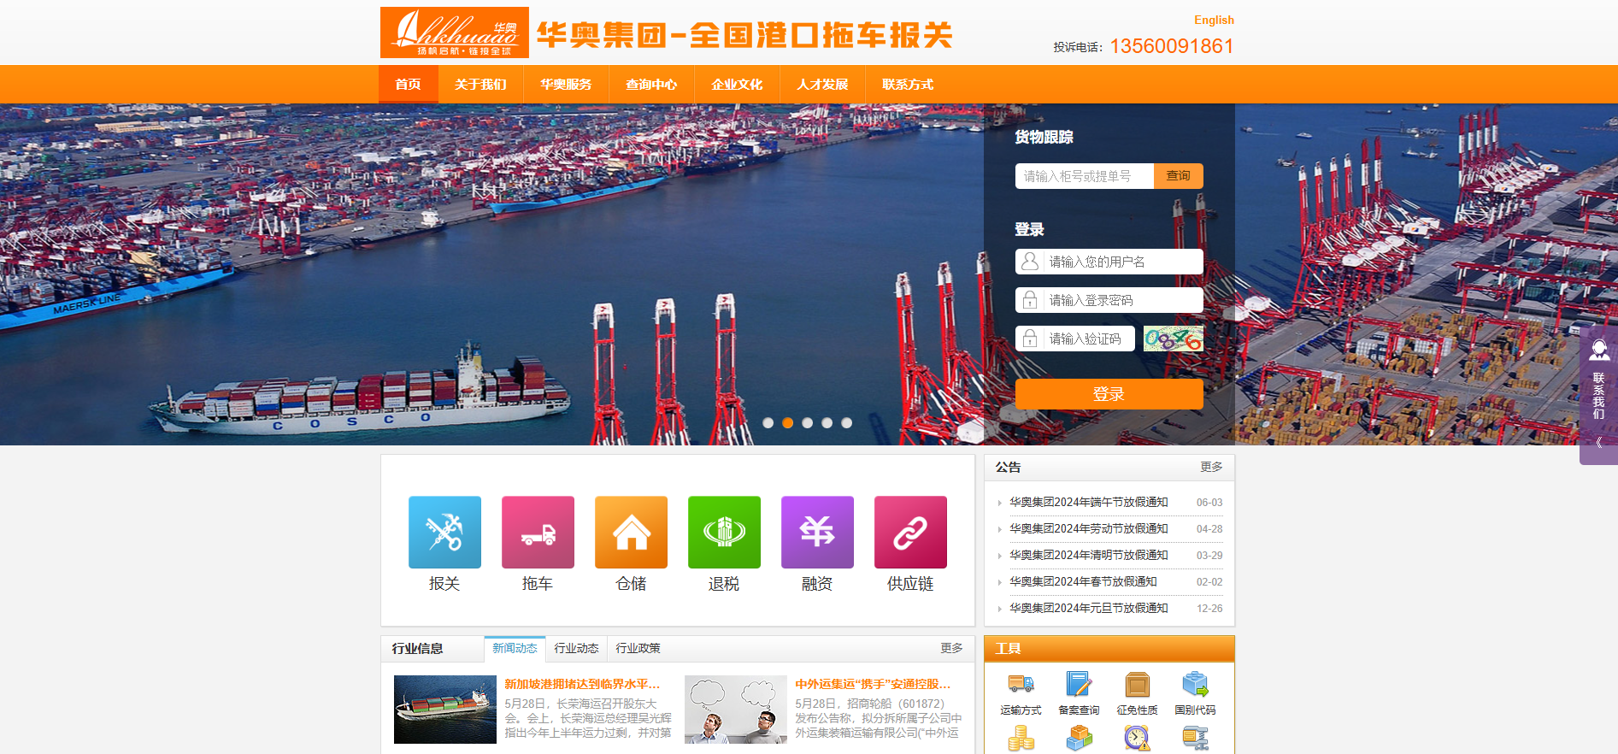The width and height of the screenshot is (1618, 754).
Task: Open the 报关 customs declaration service icon
Action: pyautogui.click(x=444, y=532)
